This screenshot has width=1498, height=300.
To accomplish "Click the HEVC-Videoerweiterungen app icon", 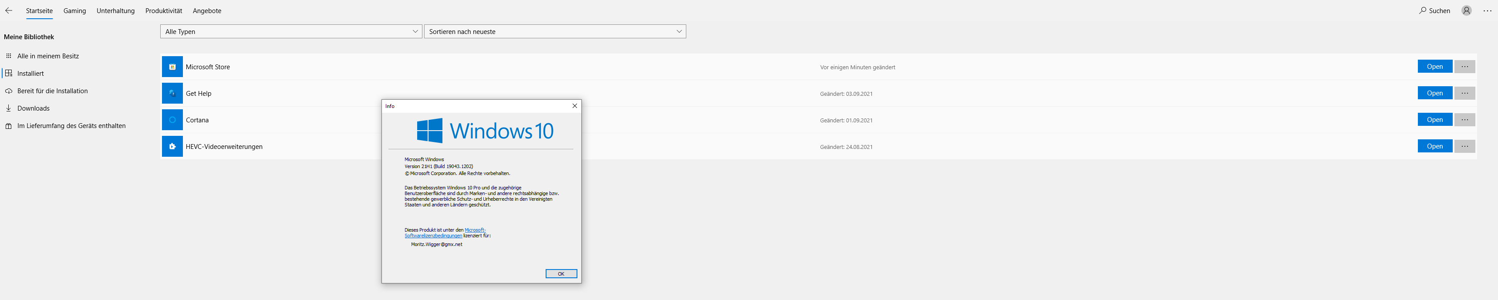I will coord(172,146).
